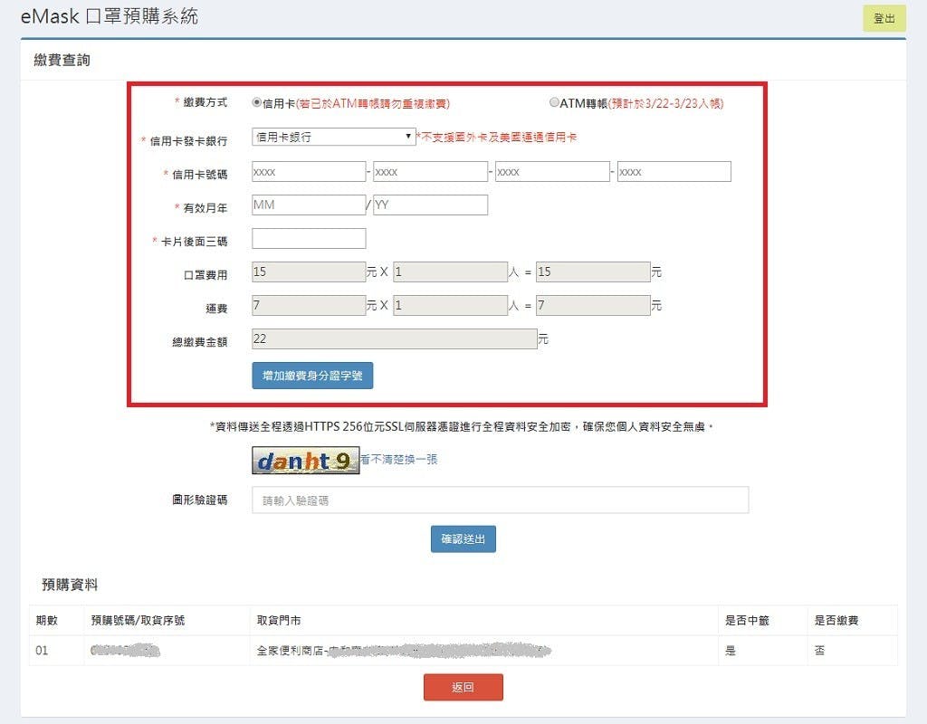The height and width of the screenshot is (724, 927).
Task: Click the 卡片後面三碼 security code field
Action: pos(309,239)
